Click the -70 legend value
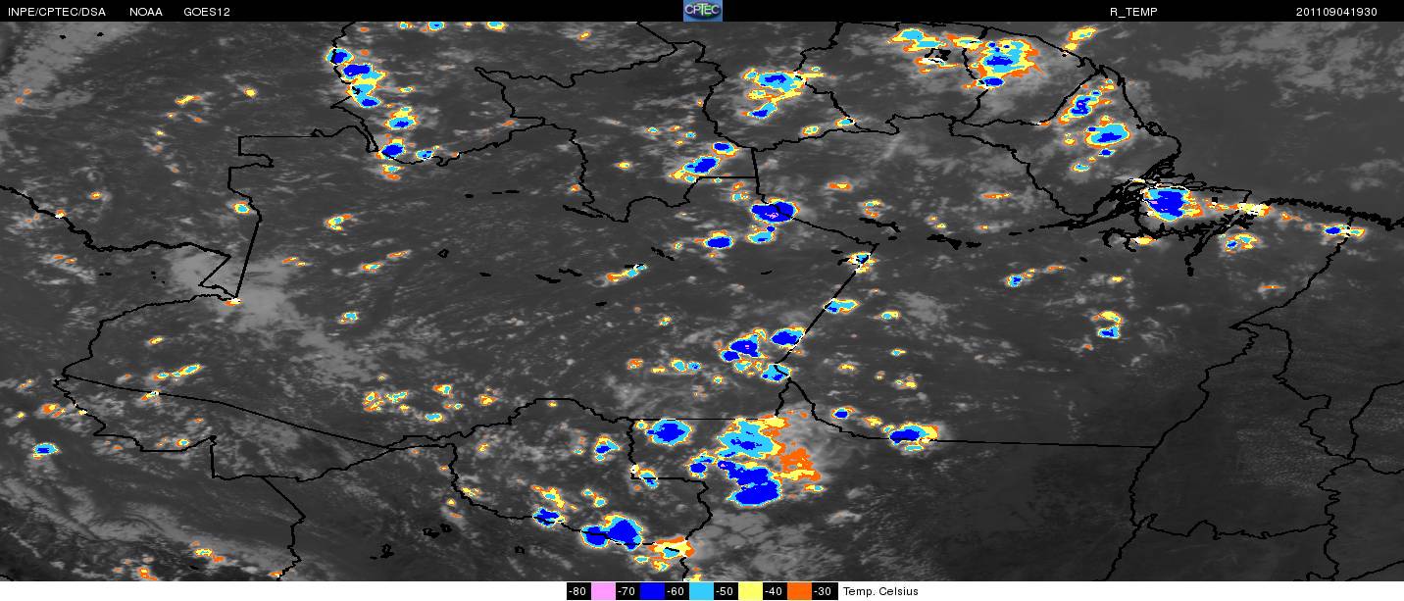 click(627, 591)
